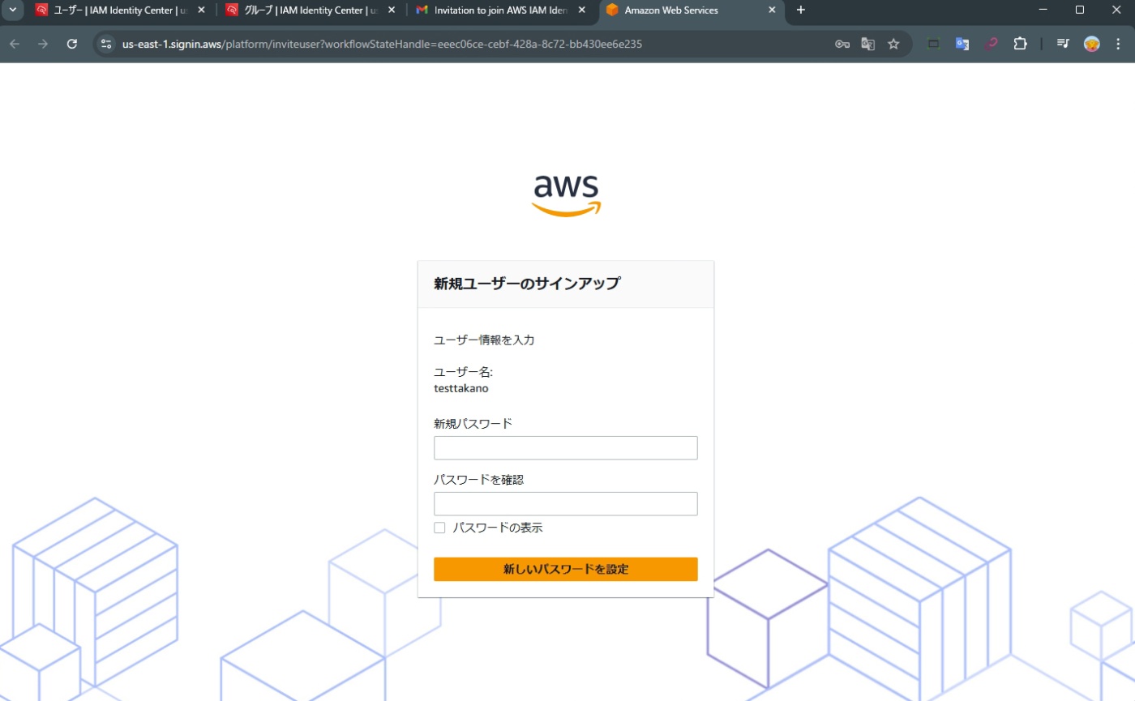Open the saved passwords key icon
The width and height of the screenshot is (1135, 701).
[842, 44]
